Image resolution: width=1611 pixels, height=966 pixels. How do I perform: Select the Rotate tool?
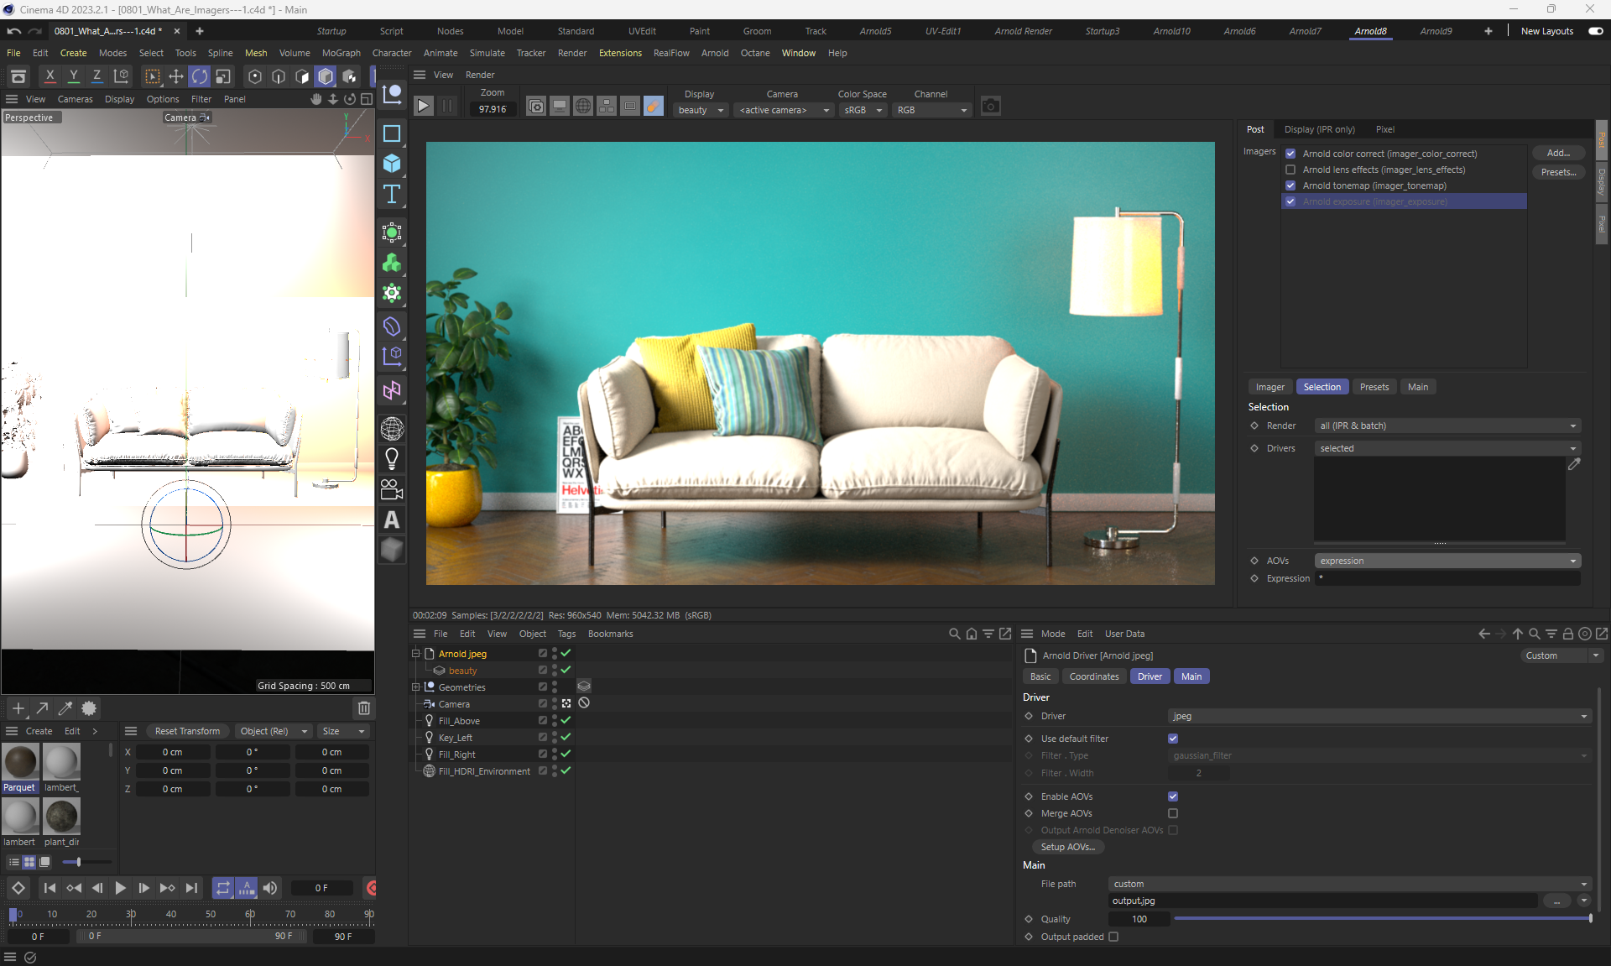pyautogui.click(x=199, y=76)
